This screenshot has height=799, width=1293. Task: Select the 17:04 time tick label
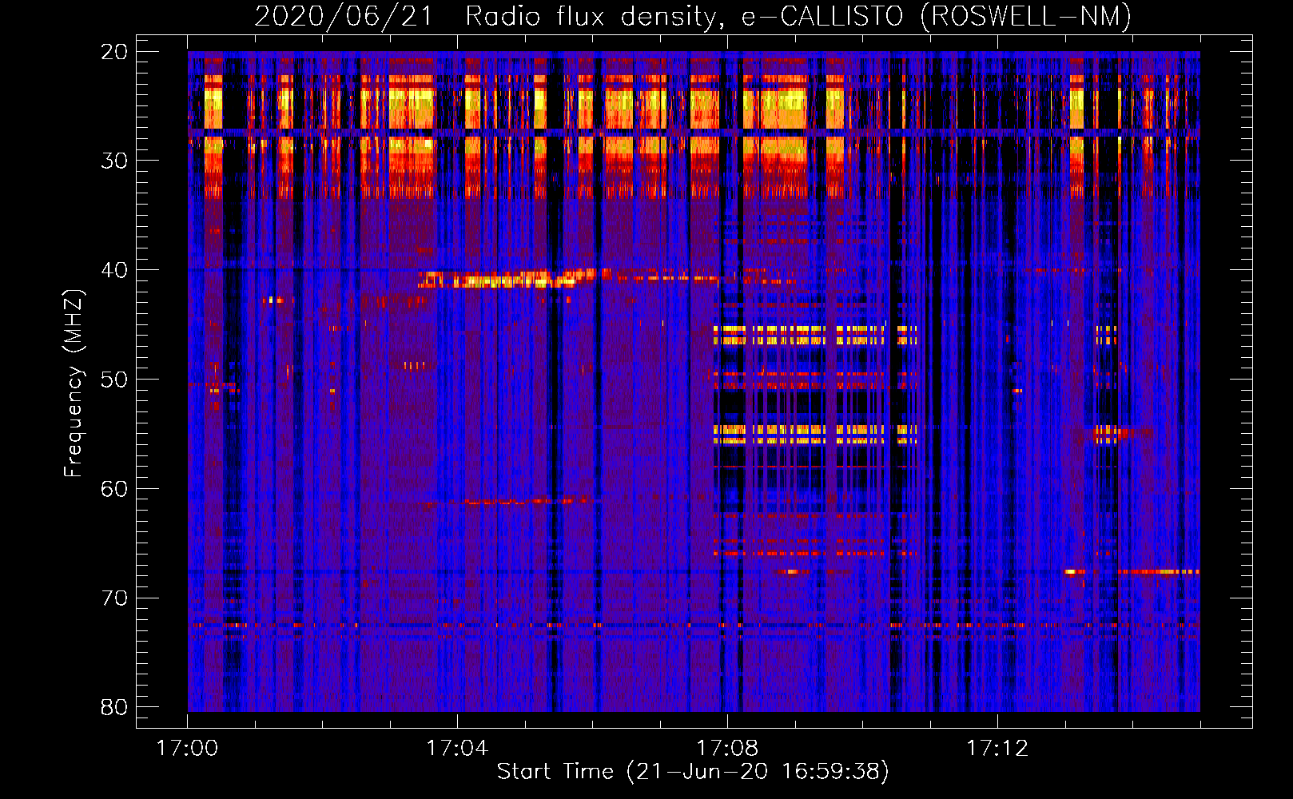[457, 748]
